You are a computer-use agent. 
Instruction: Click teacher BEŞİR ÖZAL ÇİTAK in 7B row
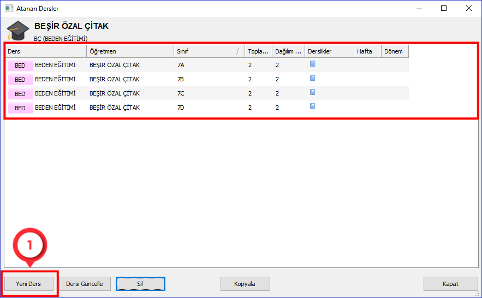(115, 79)
